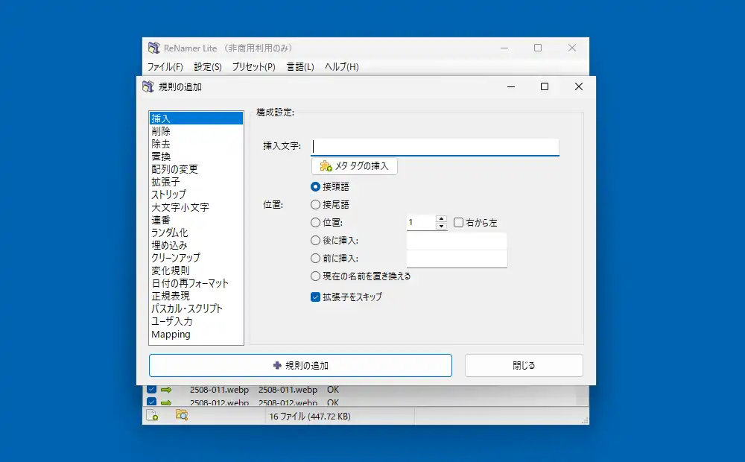Open the プリセット(P) menu
The width and height of the screenshot is (745, 462).
(253, 67)
